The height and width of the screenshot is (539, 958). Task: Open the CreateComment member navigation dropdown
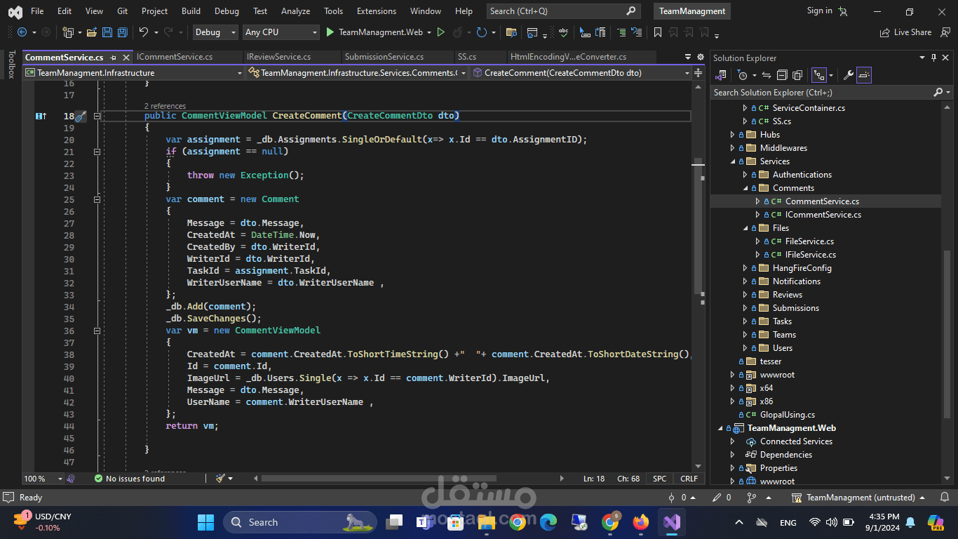[581, 73]
